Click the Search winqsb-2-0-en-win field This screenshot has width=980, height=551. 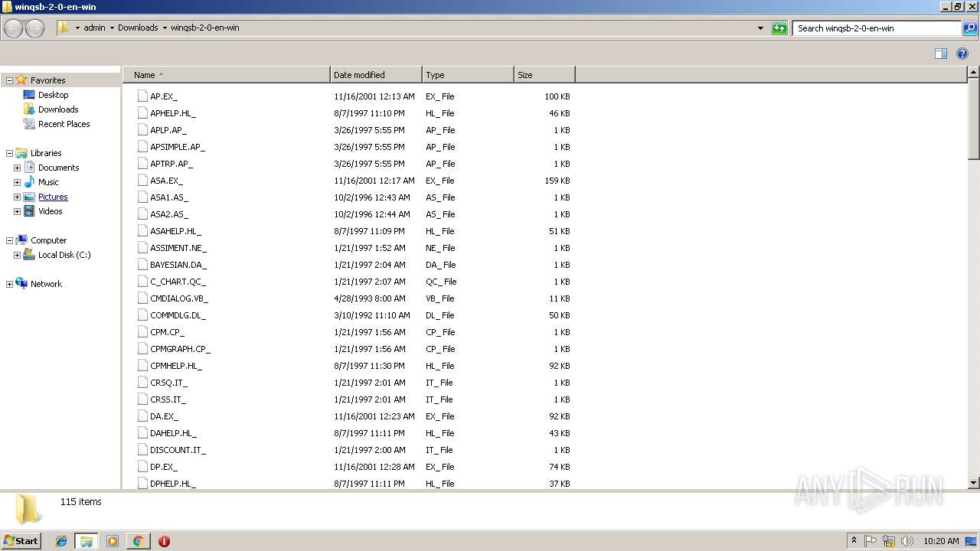pos(877,28)
